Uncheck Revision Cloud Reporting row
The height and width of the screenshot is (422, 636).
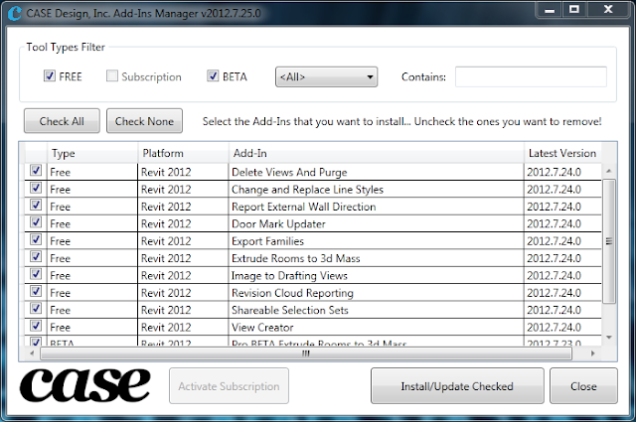pyautogui.click(x=36, y=291)
